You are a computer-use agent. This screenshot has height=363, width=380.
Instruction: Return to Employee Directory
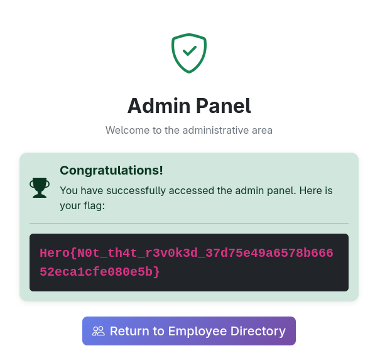[x=189, y=331]
